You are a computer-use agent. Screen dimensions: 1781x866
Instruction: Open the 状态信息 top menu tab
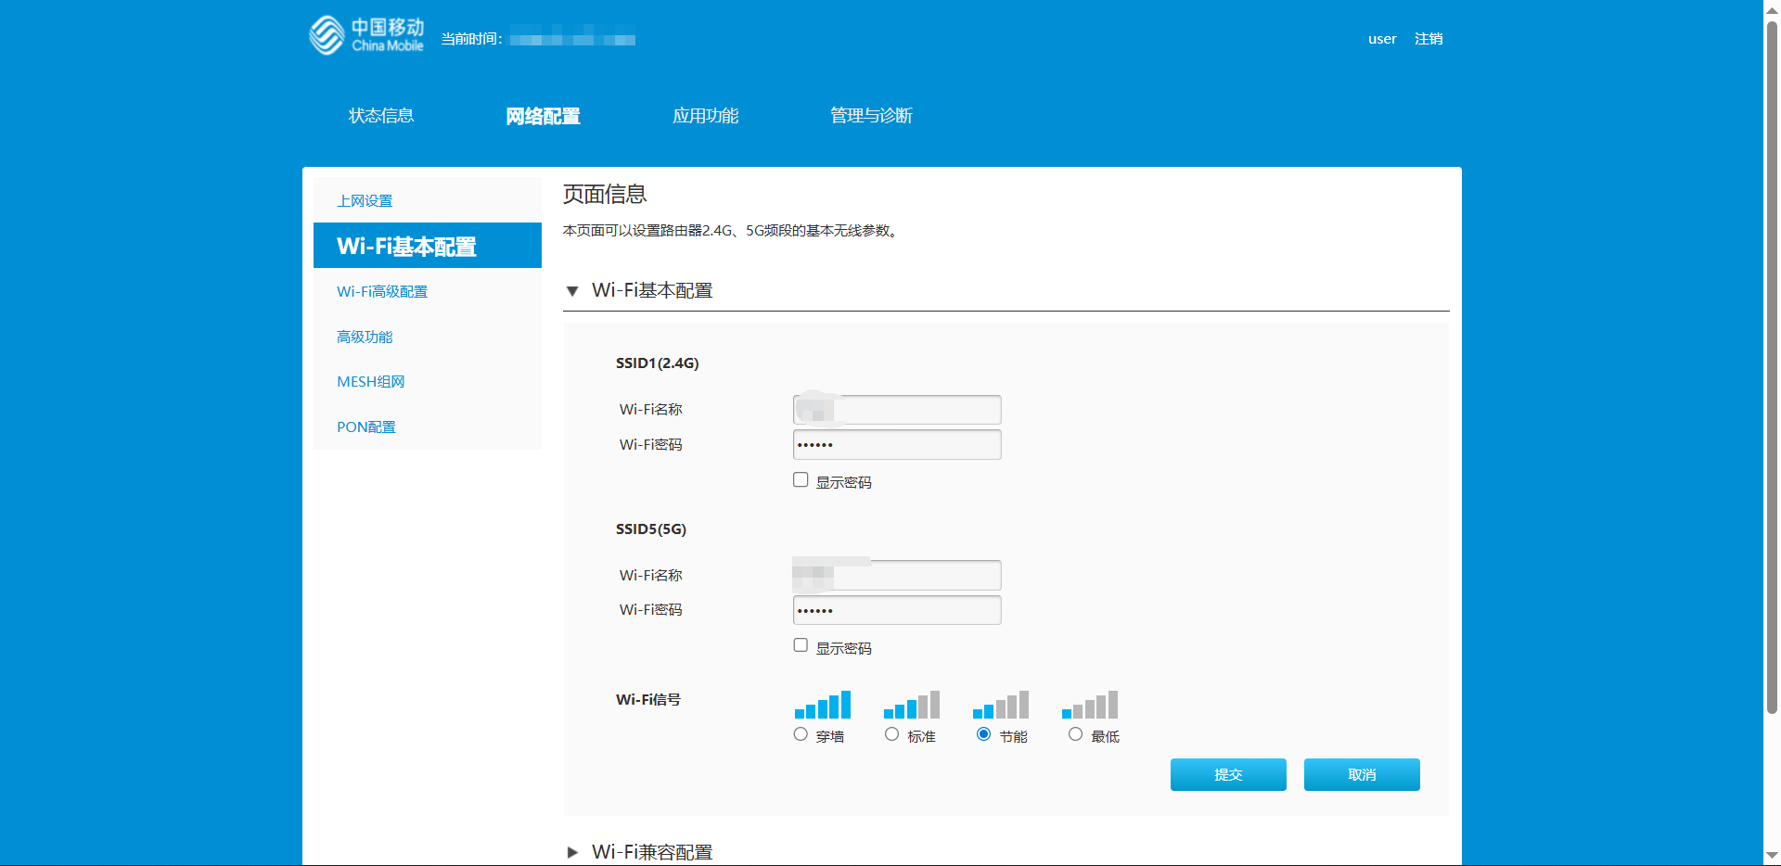click(380, 116)
